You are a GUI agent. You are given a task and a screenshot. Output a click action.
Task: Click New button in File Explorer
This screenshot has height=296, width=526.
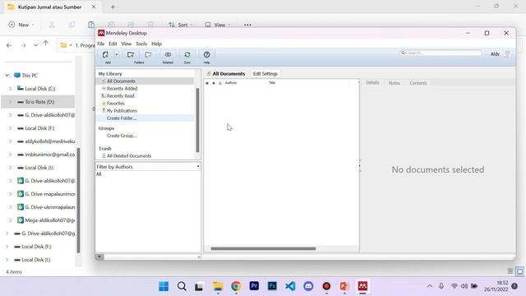pos(21,25)
